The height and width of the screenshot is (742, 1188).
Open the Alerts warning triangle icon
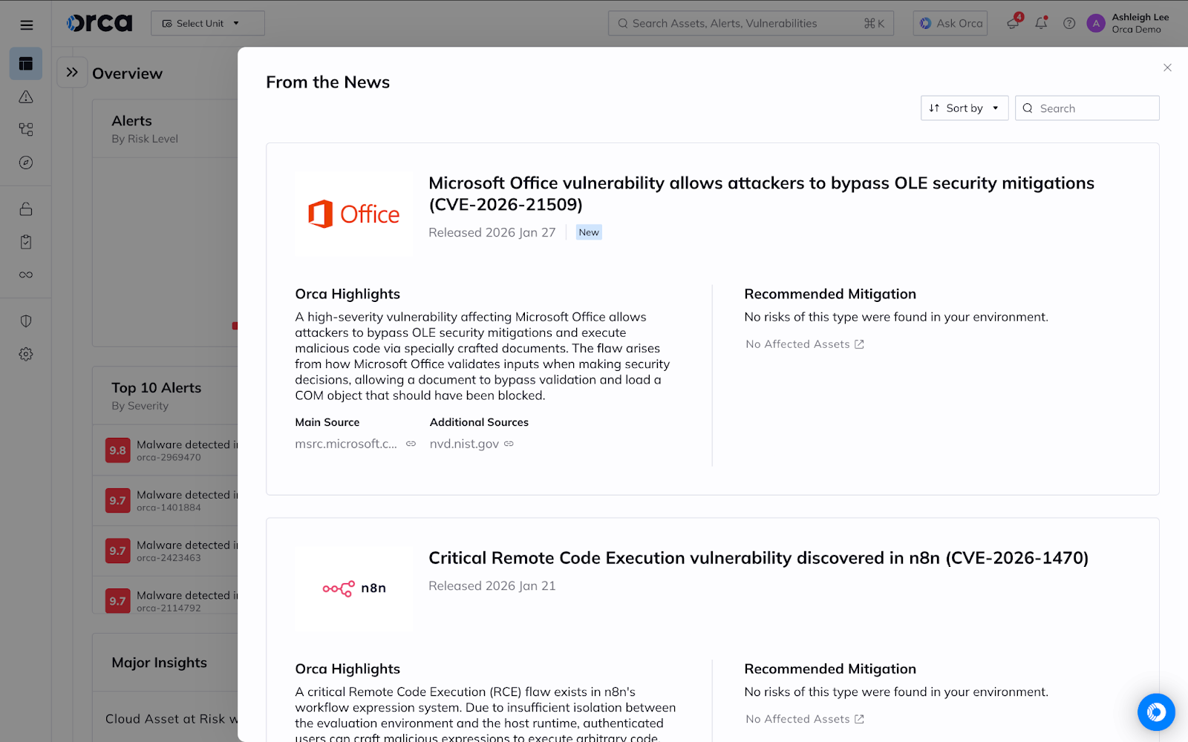coord(26,97)
